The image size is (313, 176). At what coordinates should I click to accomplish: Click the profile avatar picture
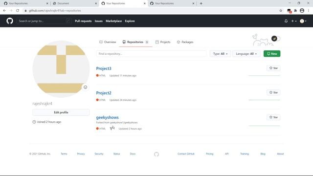[61, 69]
